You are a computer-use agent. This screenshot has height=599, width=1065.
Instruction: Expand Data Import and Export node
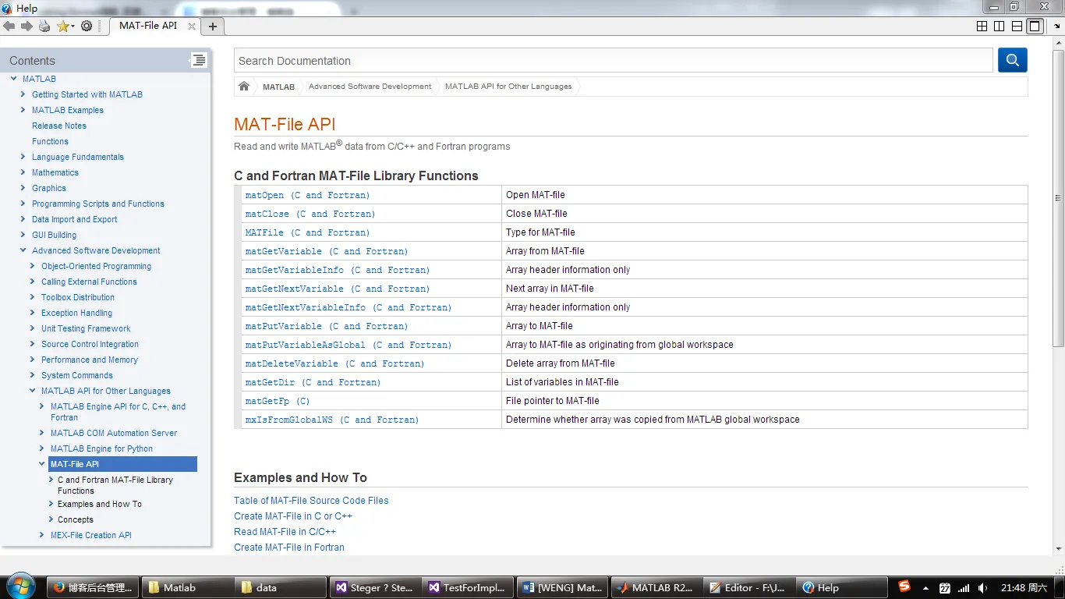(23, 219)
